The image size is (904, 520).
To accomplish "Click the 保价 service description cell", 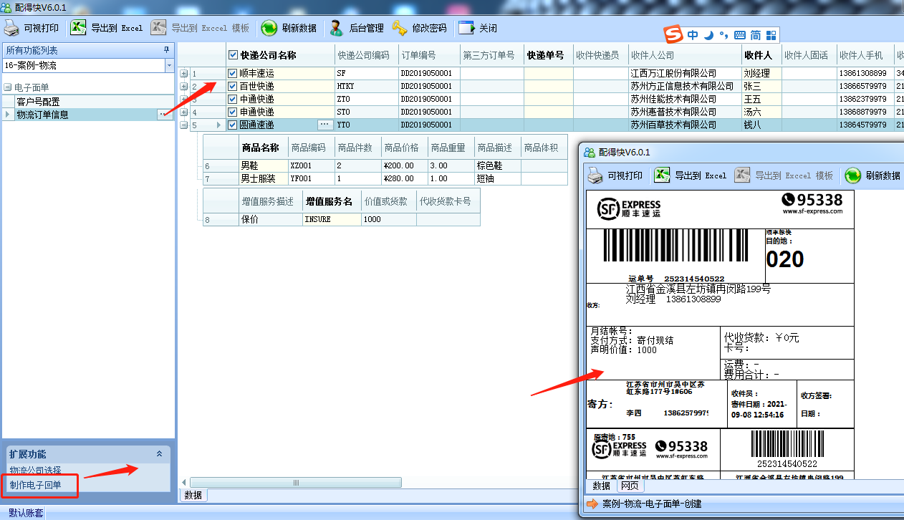I will tap(270, 219).
